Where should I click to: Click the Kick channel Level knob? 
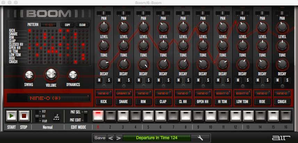(104, 45)
